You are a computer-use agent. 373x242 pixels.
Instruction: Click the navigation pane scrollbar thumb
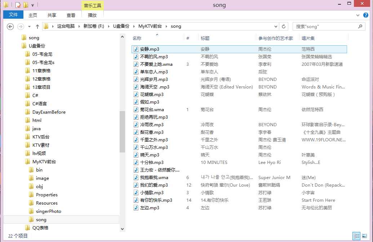[122, 132]
